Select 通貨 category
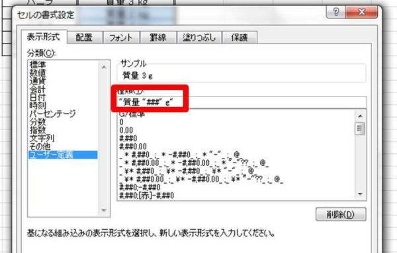 coord(38,81)
